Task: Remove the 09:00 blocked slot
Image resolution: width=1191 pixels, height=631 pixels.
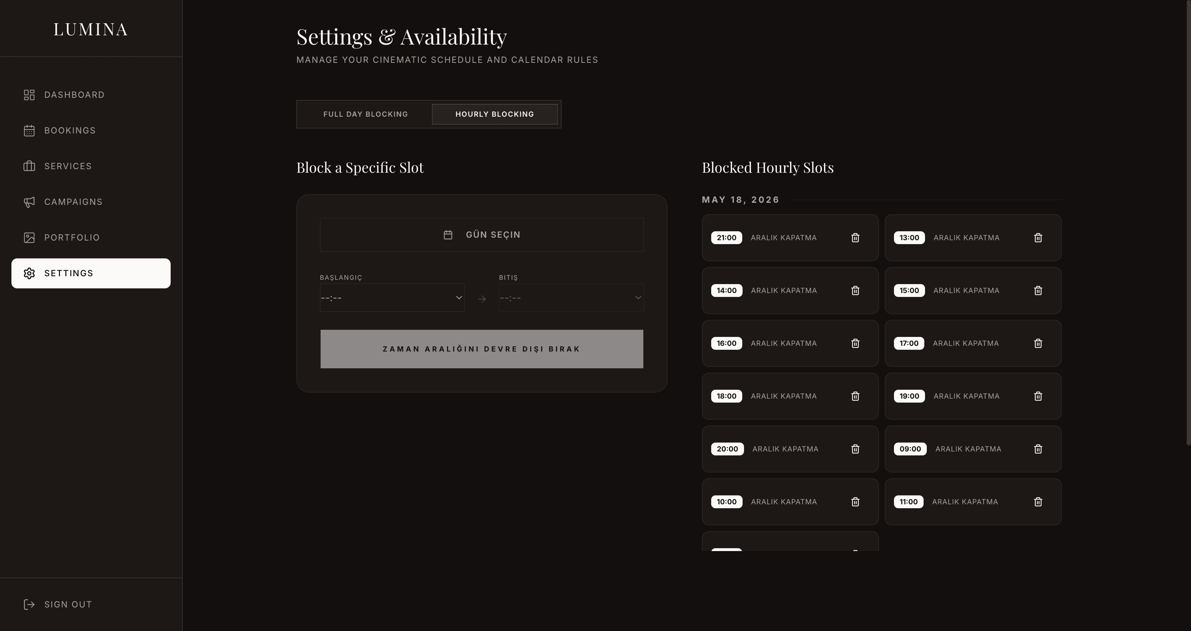Action: [1038, 449]
